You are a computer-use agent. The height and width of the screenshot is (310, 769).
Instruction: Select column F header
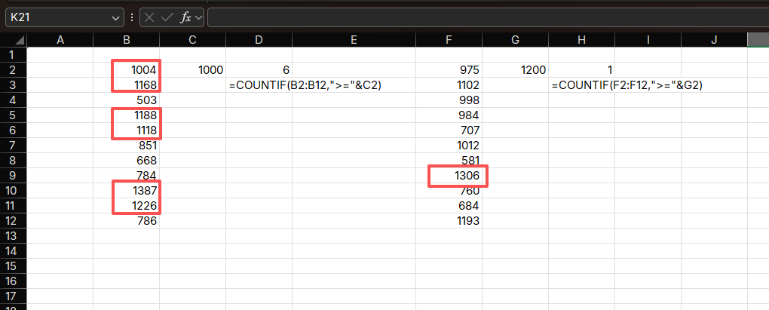pos(449,40)
